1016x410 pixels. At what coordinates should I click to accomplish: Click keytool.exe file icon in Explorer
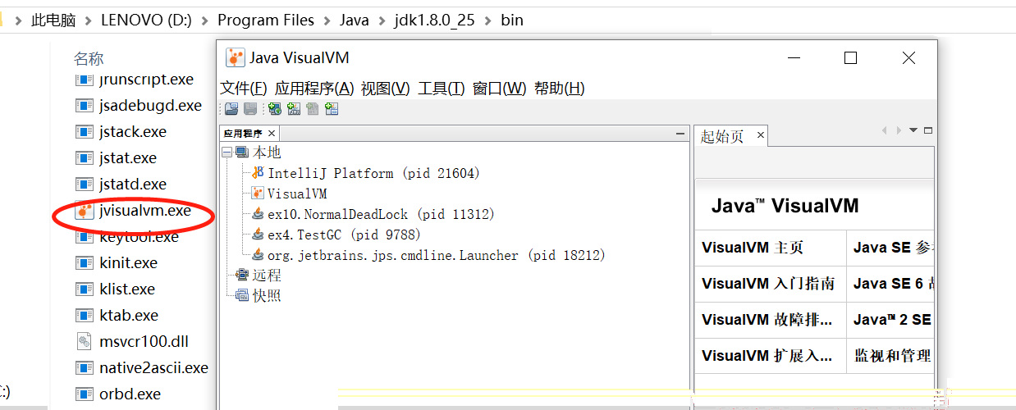coord(85,237)
